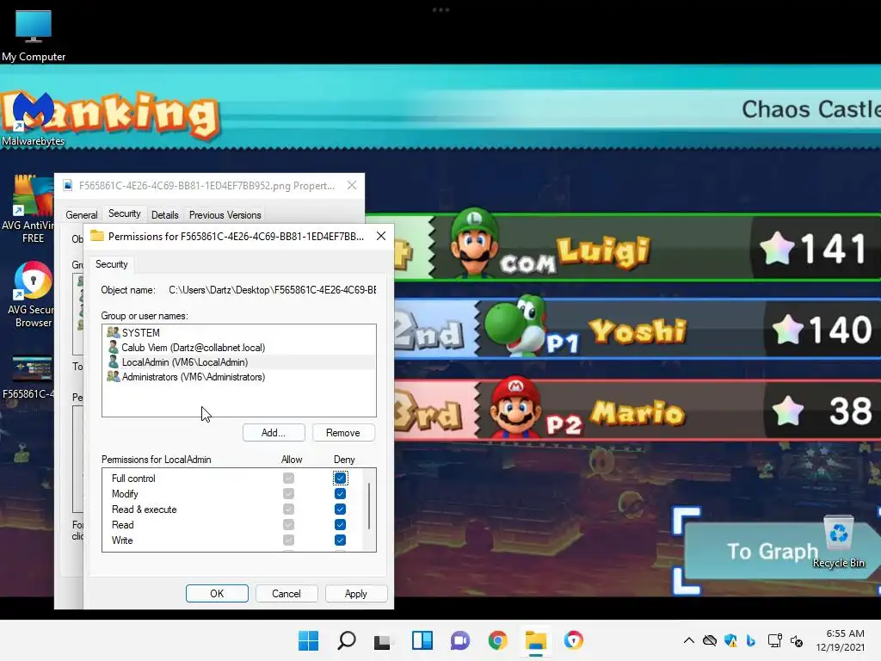Open Malwarebytes desktop shortcut
The height and width of the screenshot is (661, 881).
coord(32,119)
